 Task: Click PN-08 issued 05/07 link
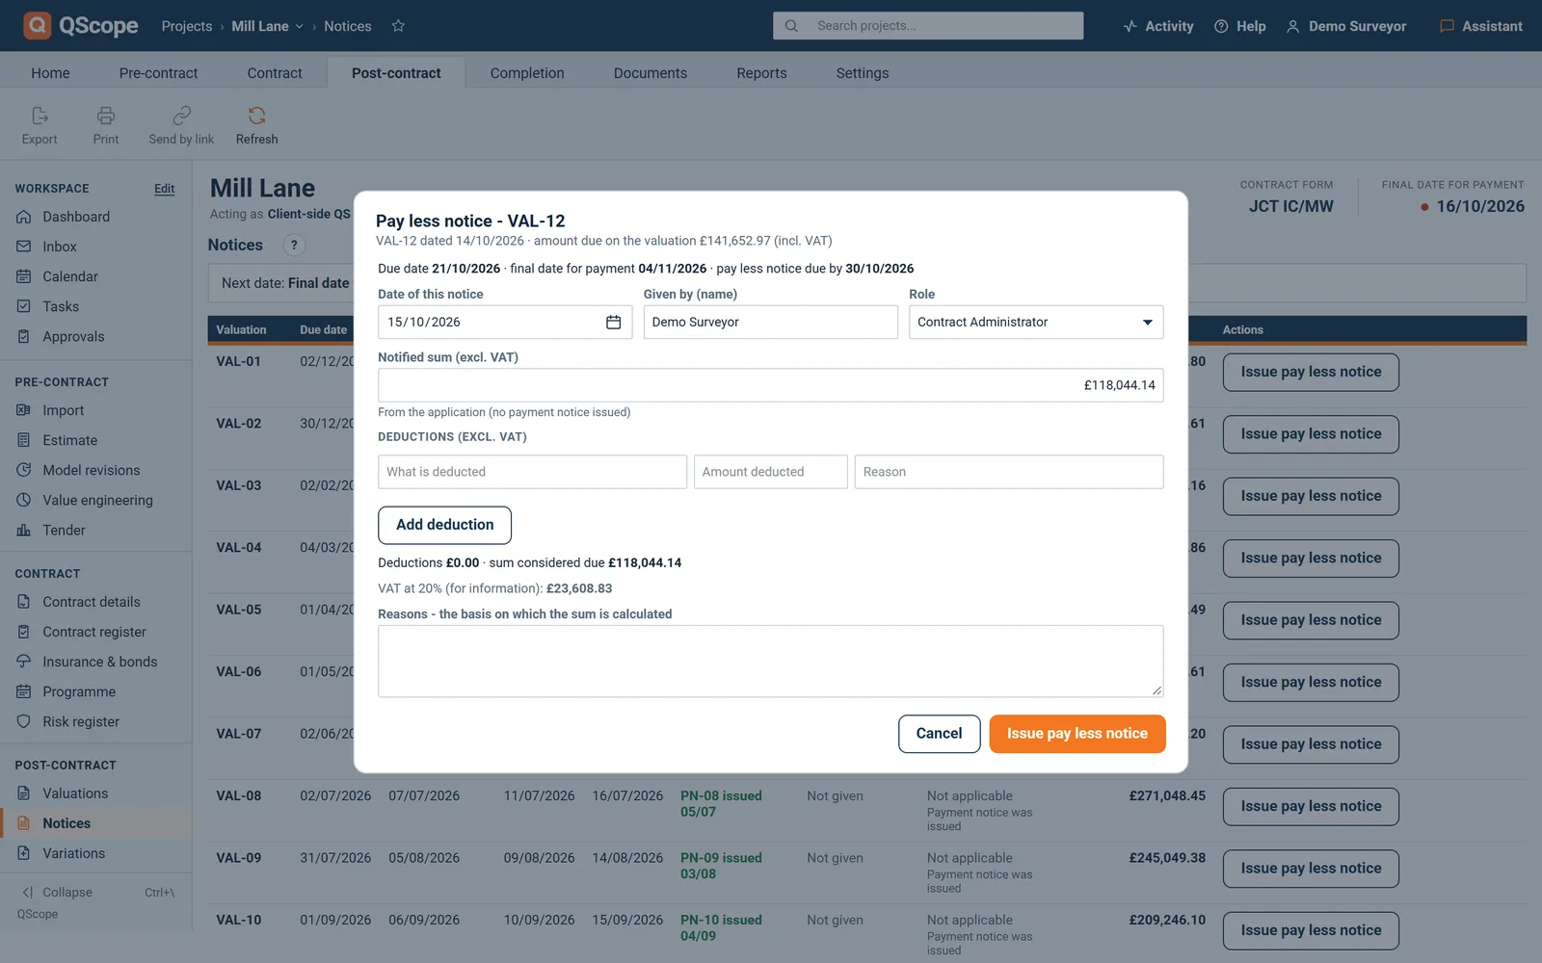pyautogui.click(x=721, y=803)
